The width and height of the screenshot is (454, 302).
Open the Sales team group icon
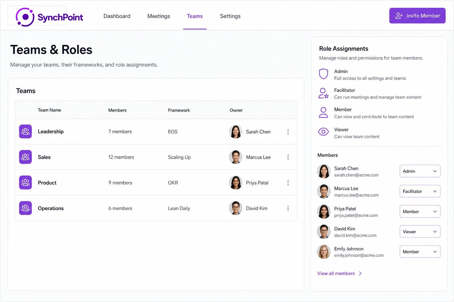click(25, 157)
